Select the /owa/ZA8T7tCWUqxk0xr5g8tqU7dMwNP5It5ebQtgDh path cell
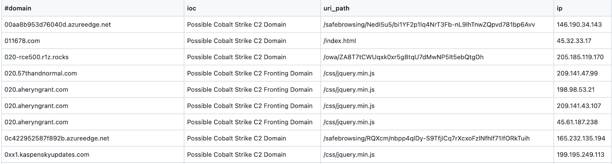Screen dimensions: 612x164 [x=403, y=57]
